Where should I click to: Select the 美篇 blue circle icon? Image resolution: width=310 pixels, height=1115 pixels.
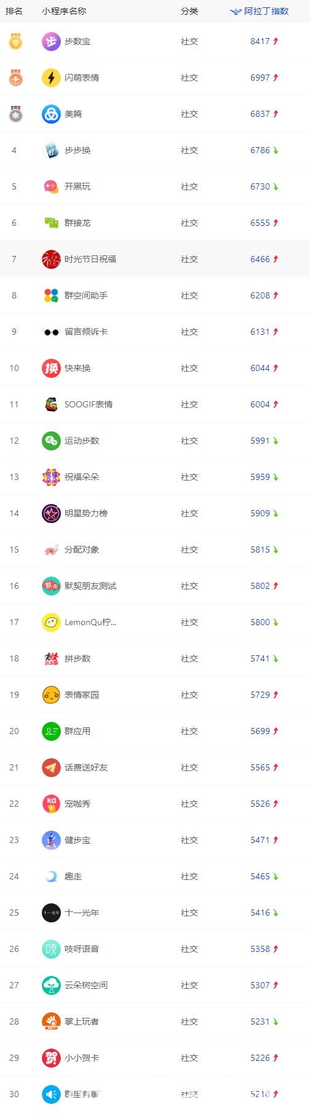pos(51,114)
